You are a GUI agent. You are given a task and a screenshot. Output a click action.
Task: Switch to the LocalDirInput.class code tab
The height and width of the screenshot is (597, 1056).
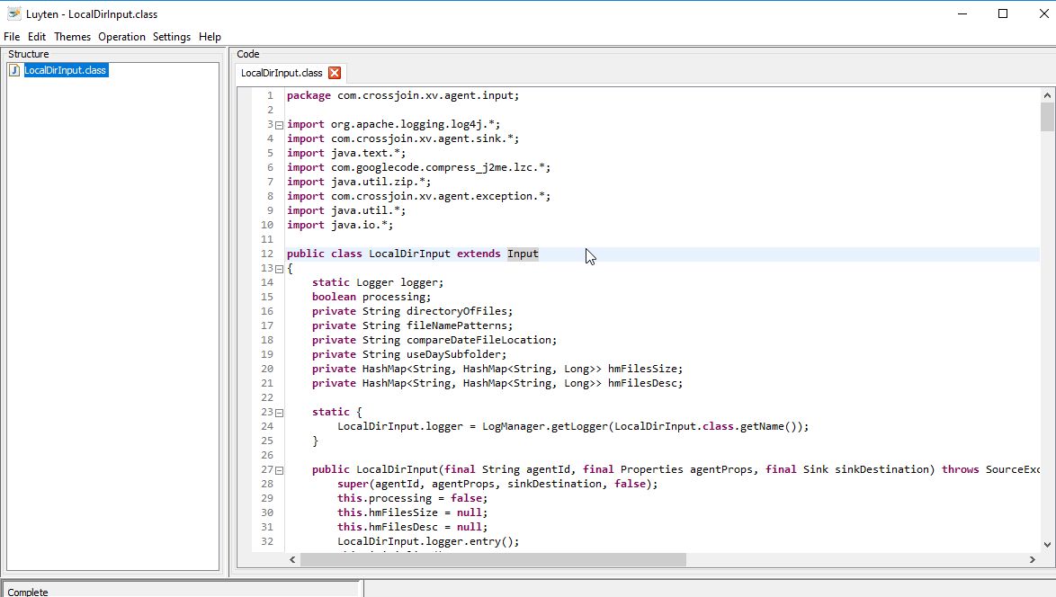point(282,73)
